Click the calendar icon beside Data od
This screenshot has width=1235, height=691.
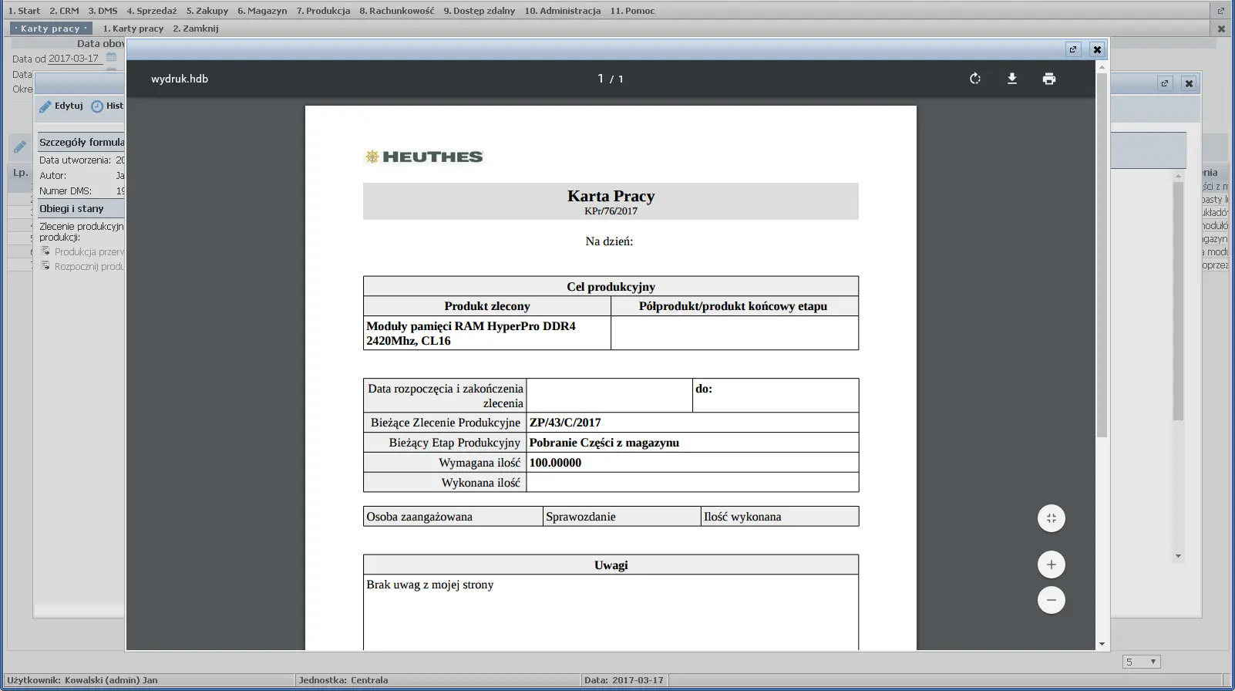click(x=112, y=58)
